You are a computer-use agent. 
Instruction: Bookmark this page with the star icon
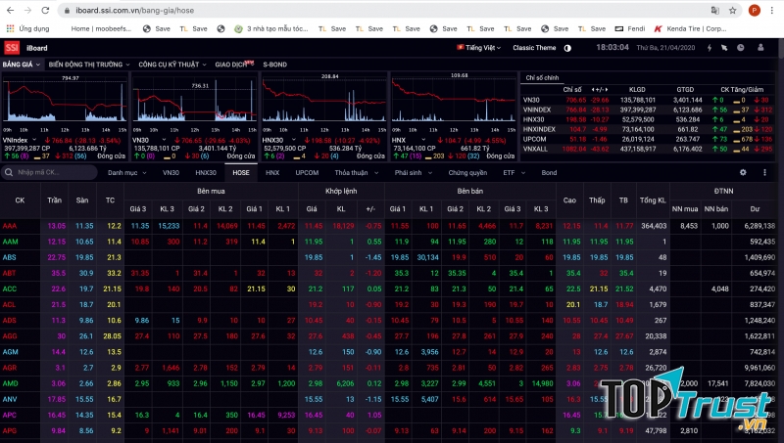tap(732, 10)
